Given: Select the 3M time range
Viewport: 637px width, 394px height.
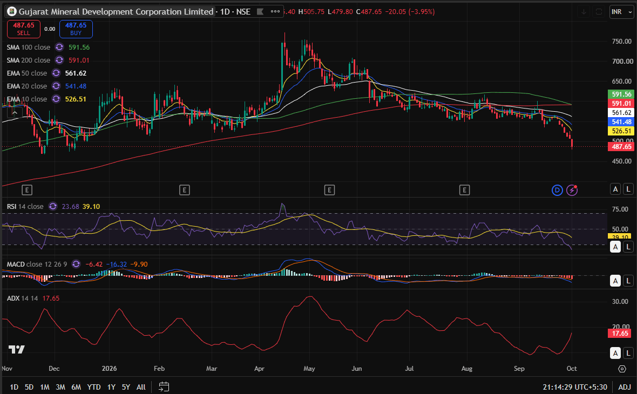Looking at the screenshot, I should [60, 387].
